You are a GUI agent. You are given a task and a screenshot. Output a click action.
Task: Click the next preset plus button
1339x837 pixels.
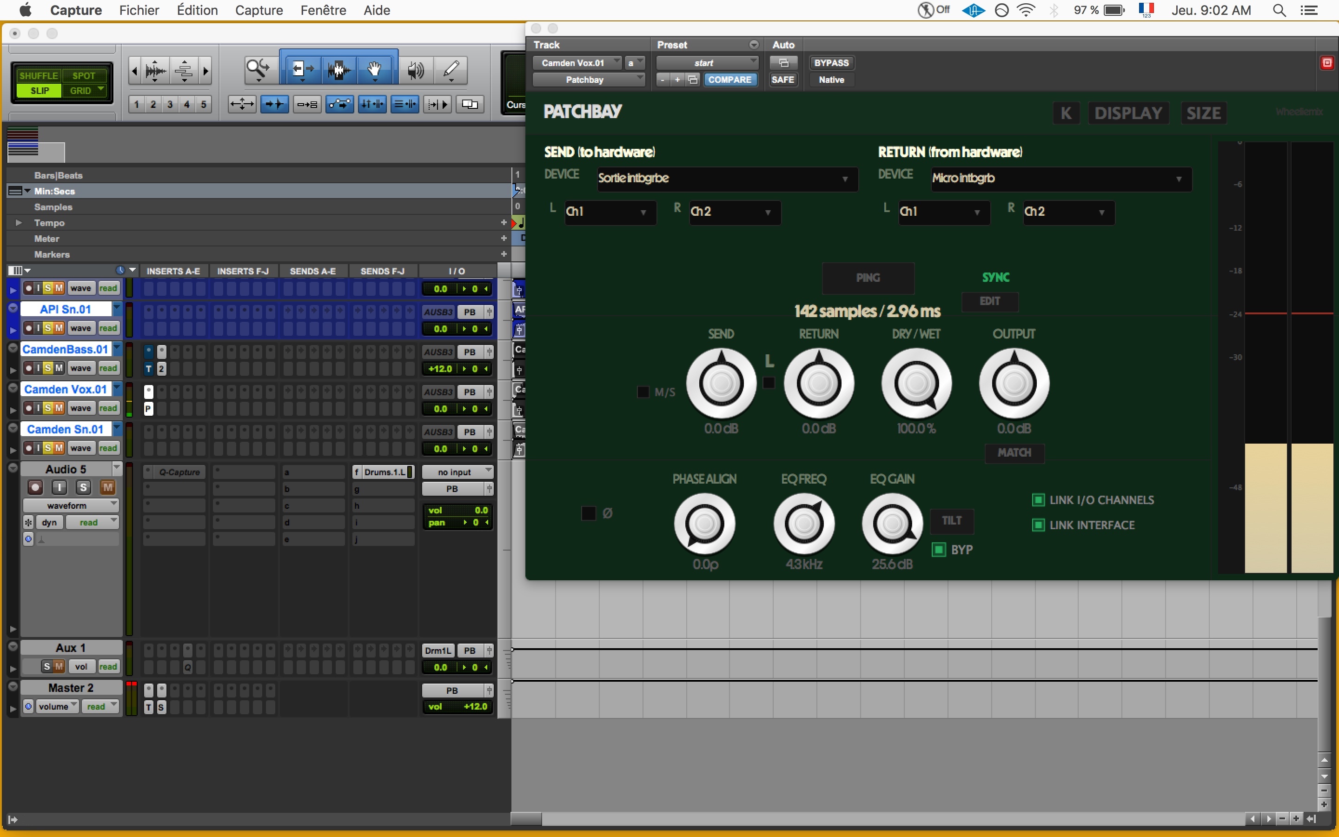tap(677, 80)
